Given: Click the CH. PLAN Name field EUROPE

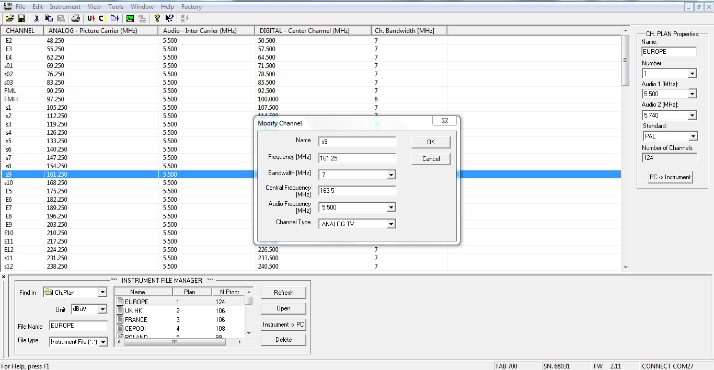Looking at the screenshot, I should click(669, 52).
